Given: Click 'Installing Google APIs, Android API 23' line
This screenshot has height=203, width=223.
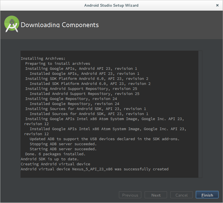Looking at the screenshot, I should pos(81,69).
